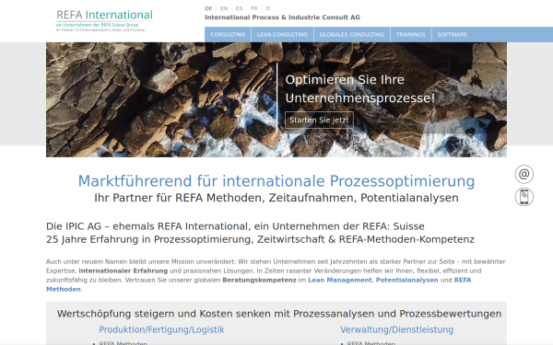Click 'Optimieren Sie Ihre Unternehmensprozesse!' banner text
Viewport: 553px width, 345px height.
tap(360, 88)
